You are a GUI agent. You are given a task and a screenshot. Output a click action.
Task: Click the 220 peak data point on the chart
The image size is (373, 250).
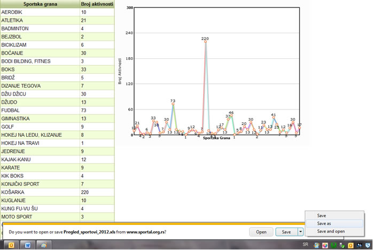pos(205,42)
